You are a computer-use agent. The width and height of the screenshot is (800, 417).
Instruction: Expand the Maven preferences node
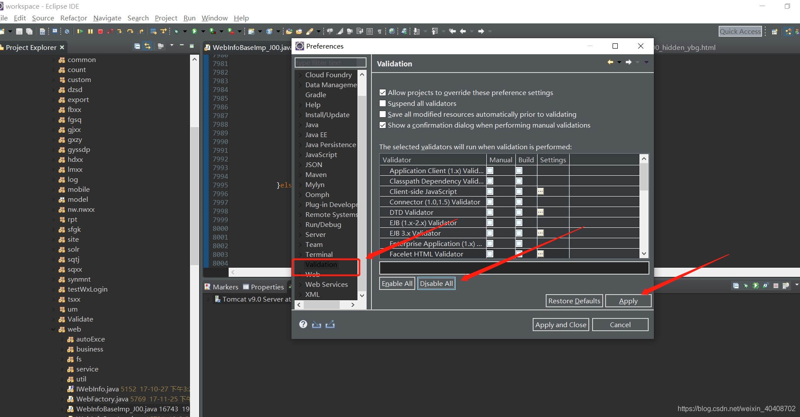pyautogui.click(x=300, y=175)
